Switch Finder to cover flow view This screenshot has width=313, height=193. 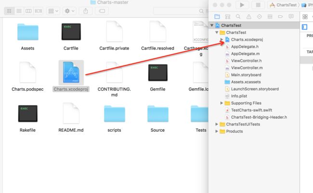point(39,11)
